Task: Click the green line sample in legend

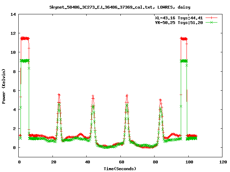Action: coord(211,23)
